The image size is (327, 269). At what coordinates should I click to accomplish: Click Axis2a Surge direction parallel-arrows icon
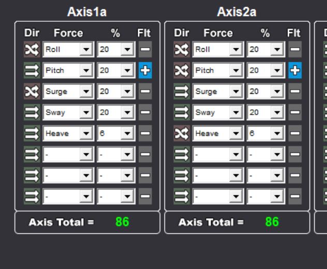point(182,91)
